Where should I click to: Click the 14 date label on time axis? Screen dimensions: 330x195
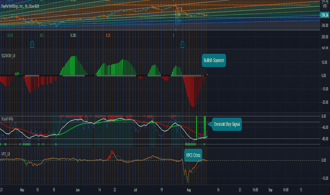tap(99, 190)
